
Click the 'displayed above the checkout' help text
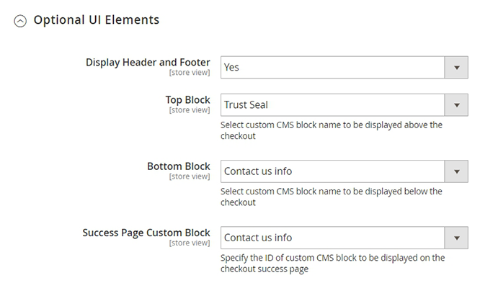(332, 130)
